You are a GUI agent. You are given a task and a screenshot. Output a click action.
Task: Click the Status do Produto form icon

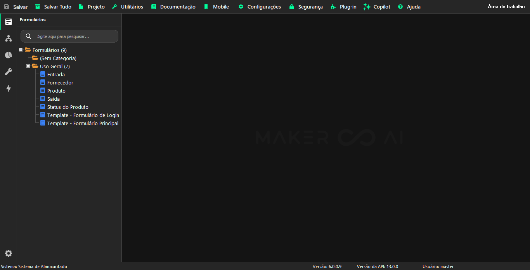(43, 107)
